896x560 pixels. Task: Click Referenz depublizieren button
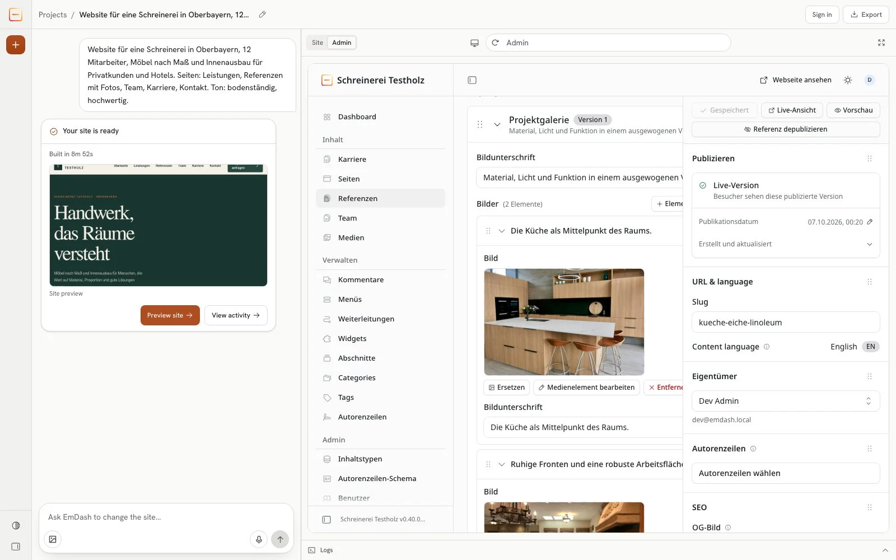(786, 129)
